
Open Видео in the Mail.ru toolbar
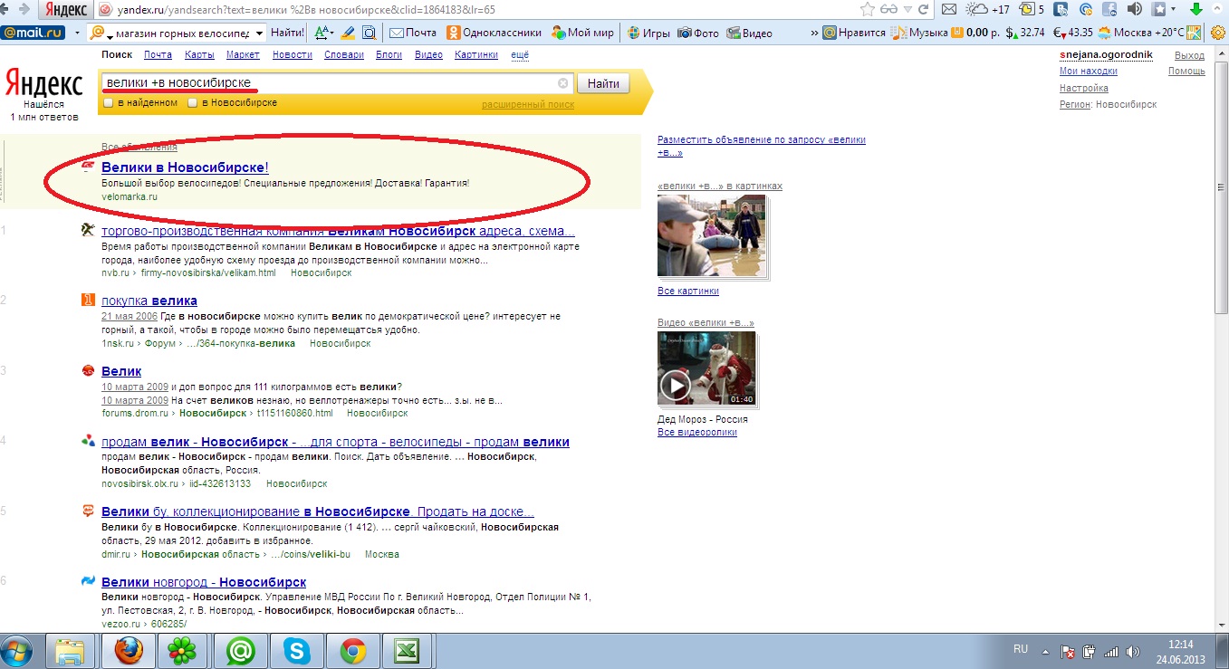(749, 33)
